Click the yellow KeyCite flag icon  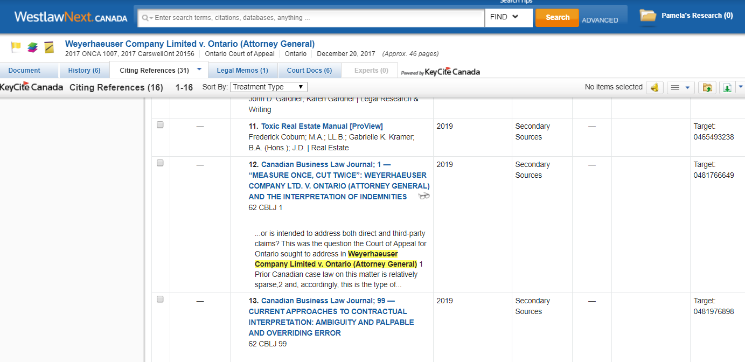click(x=16, y=47)
